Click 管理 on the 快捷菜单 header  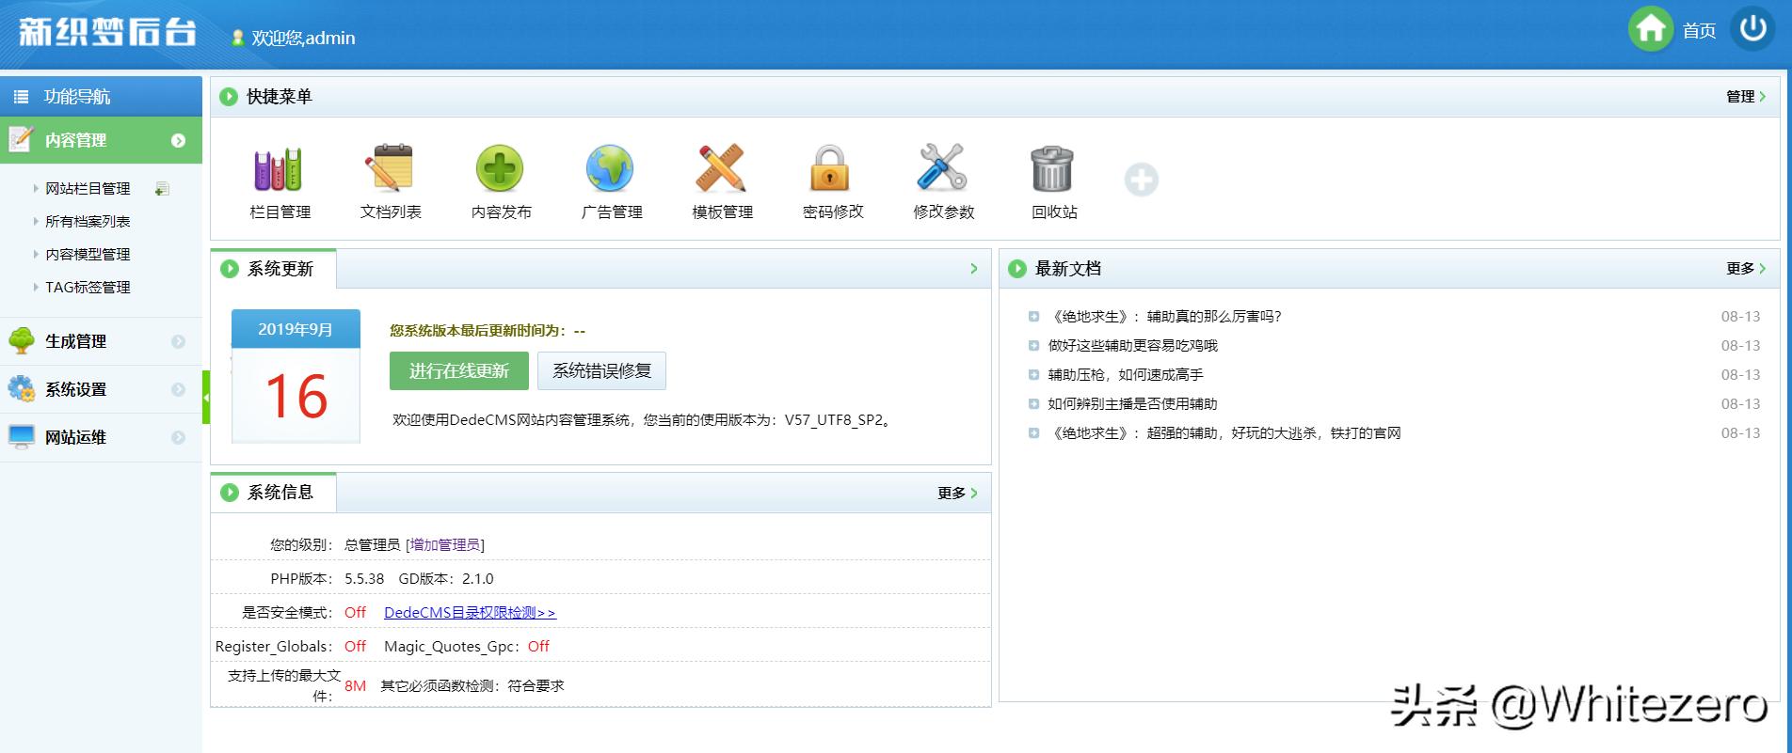(1740, 96)
